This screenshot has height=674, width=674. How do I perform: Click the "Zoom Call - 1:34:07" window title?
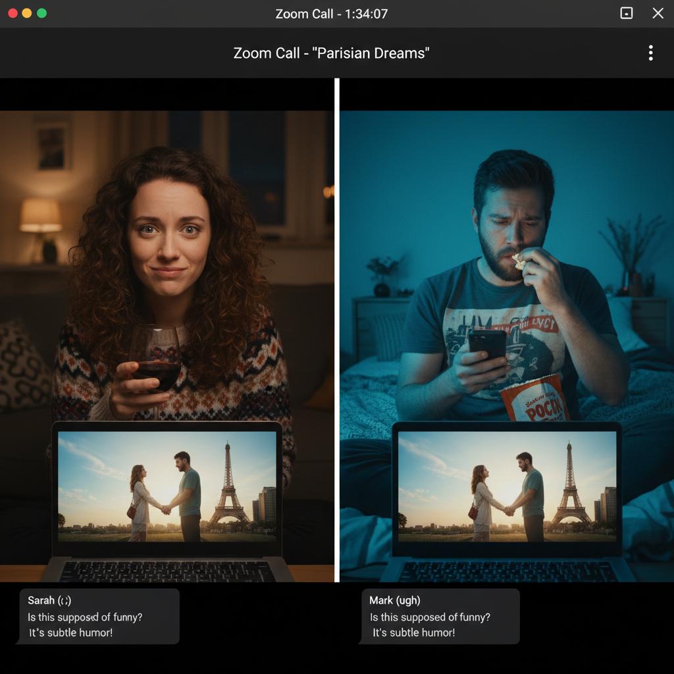click(331, 14)
